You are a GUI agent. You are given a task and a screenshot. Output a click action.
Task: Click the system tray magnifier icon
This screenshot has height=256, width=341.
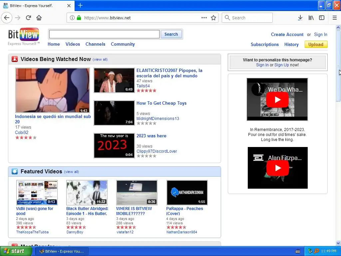(316, 251)
